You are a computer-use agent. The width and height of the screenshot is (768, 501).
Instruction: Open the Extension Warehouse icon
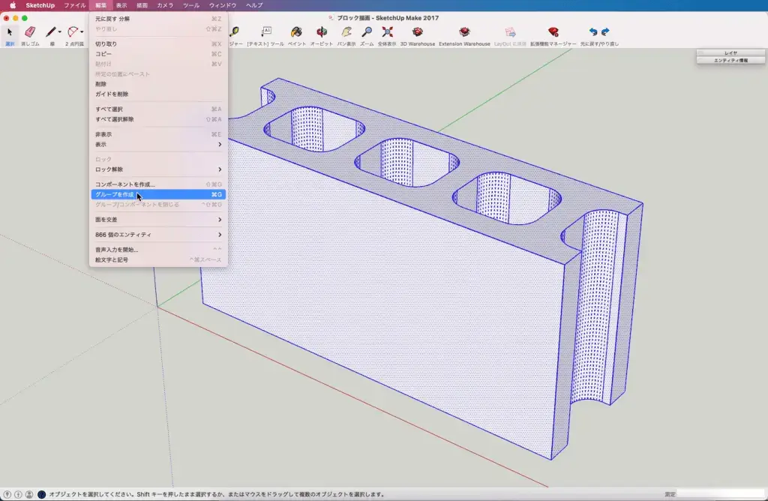(x=464, y=32)
